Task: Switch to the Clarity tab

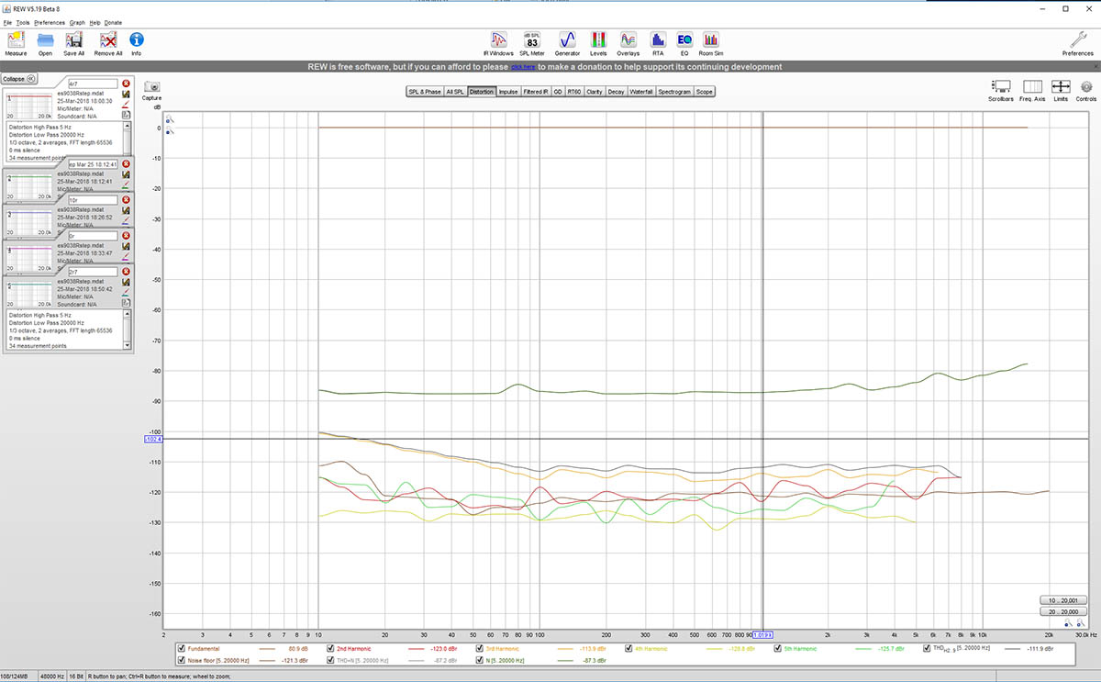Action: tap(595, 92)
